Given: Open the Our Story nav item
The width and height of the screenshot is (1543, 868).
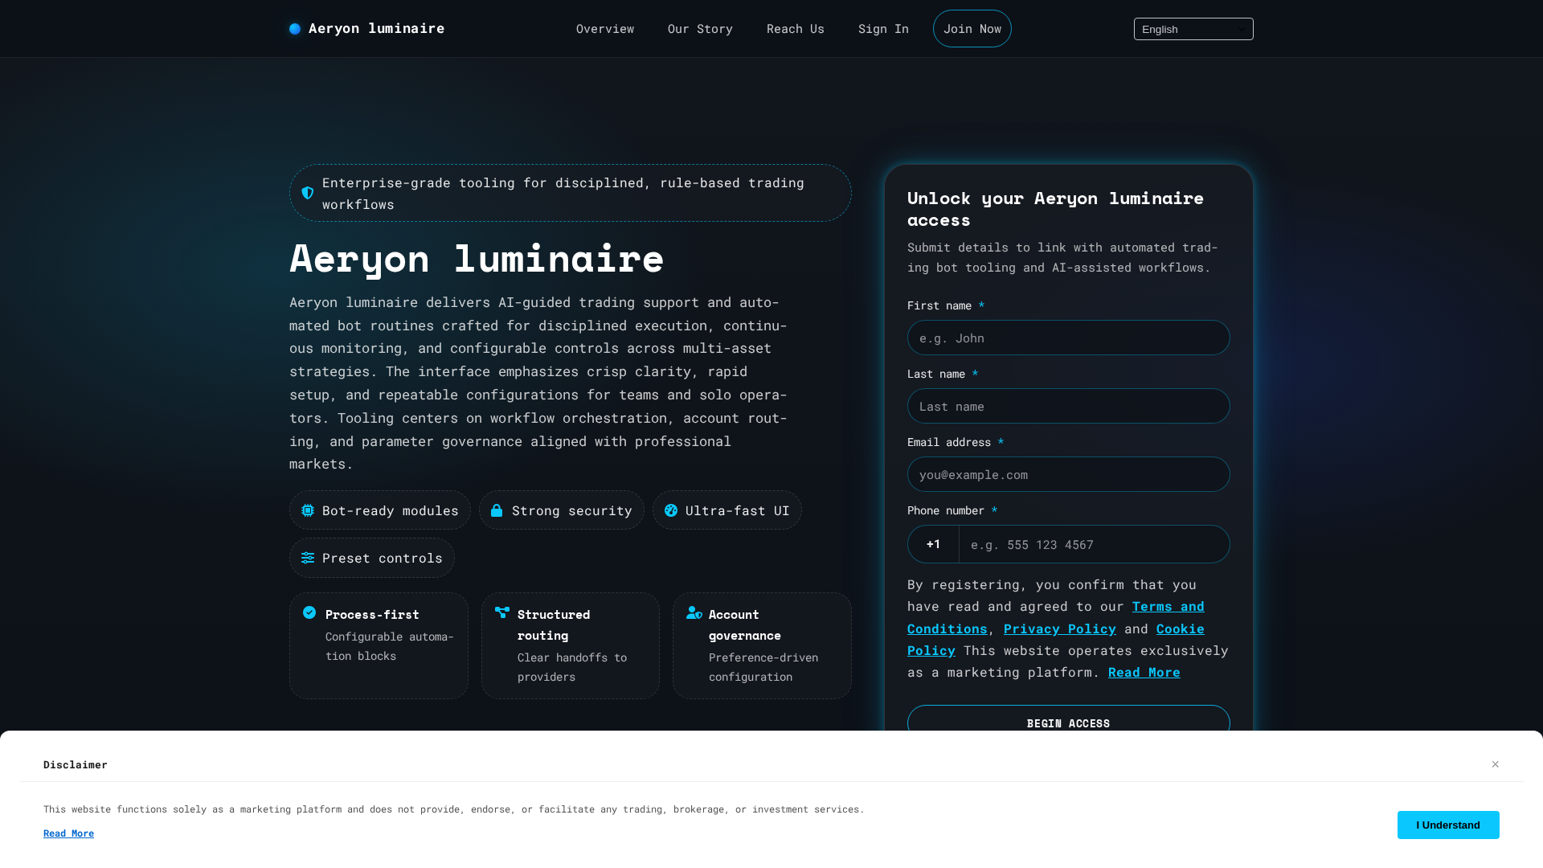Looking at the screenshot, I should coord(700,29).
